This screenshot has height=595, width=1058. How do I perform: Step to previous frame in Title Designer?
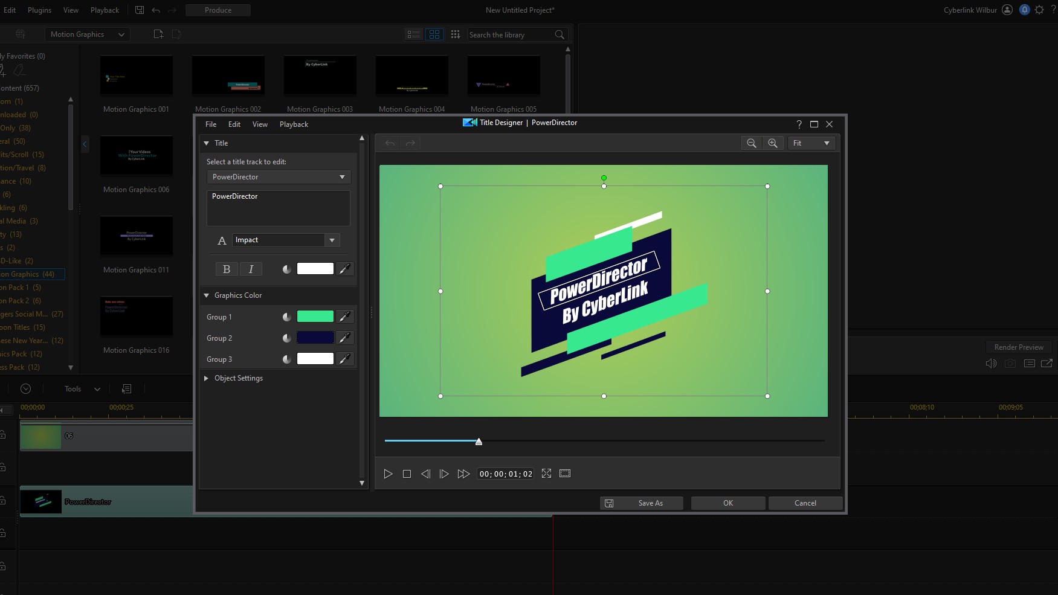tap(425, 474)
